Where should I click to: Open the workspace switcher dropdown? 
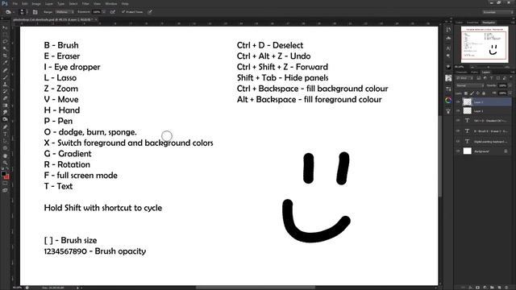[x=497, y=12]
